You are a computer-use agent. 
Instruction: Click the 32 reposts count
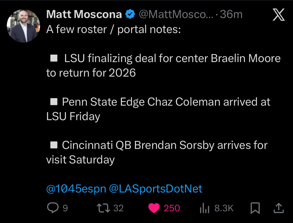(118, 208)
